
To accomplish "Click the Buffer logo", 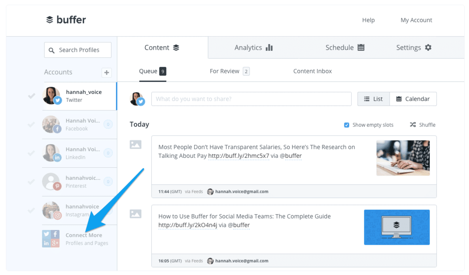I will [x=66, y=20].
